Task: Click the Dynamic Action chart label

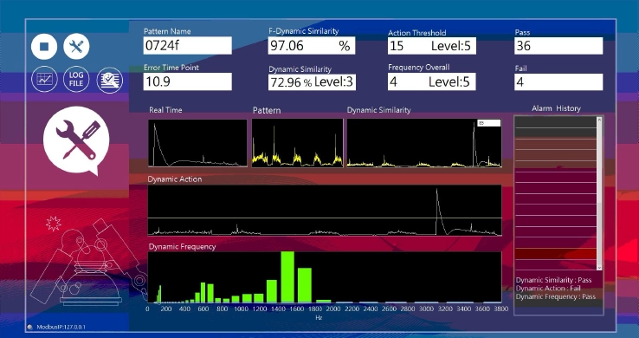Action: pyautogui.click(x=175, y=179)
